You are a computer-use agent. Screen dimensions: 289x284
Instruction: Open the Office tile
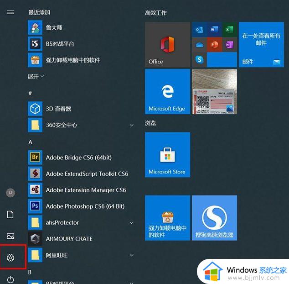click(x=168, y=44)
